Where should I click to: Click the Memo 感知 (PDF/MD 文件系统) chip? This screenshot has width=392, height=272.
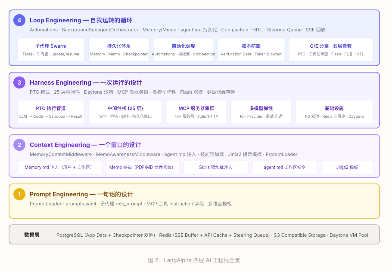point(143,167)
